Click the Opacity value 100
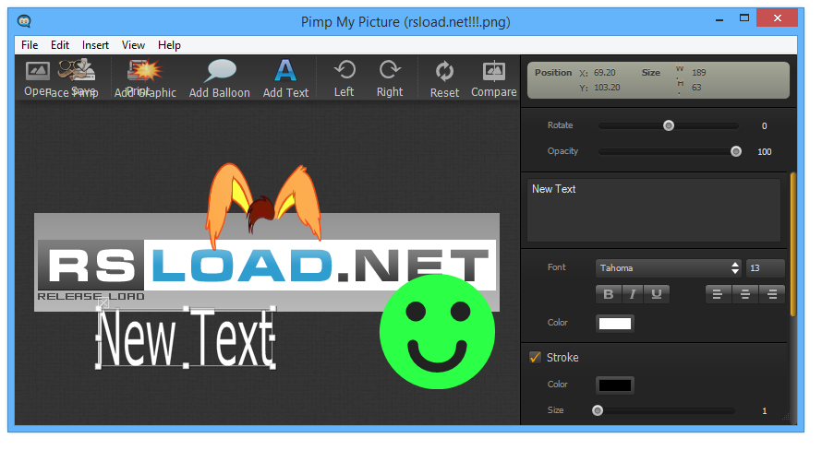The width and height of the screenshot is (822, 450). tap(765, 152)
